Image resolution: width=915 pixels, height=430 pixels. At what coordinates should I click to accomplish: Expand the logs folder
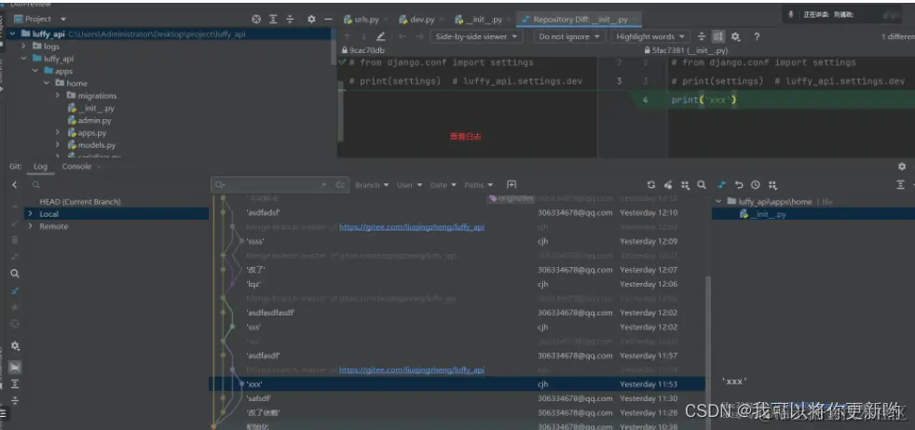pyautogui.click(x=24, y=46)
